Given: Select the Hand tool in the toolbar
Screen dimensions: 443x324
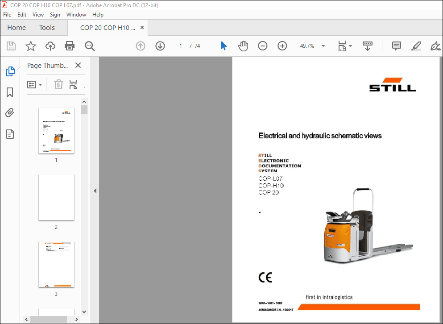Looking at the screenshot, I should 243,46.
